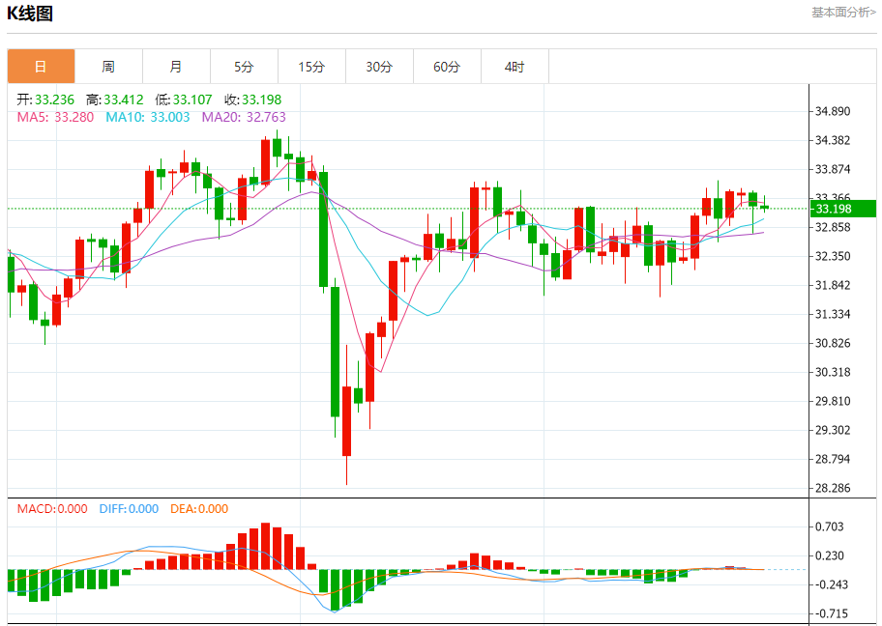Click the MACD indicator label
Screen dimensions: 882x626
tap(51, 509)
